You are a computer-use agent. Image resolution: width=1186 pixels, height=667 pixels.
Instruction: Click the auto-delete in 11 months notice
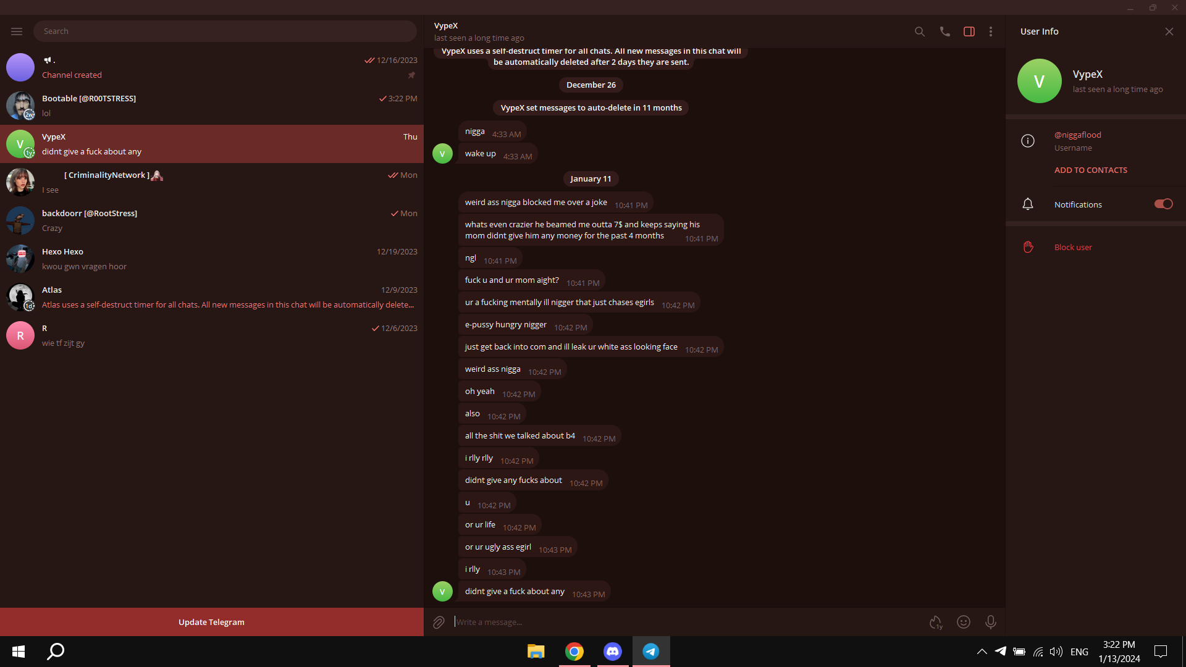tap(591, 107)
